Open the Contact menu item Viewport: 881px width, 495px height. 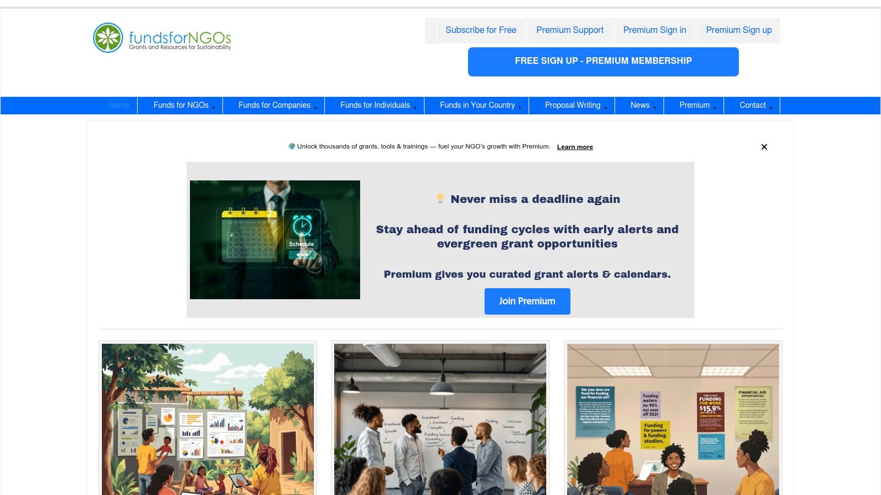[x=753, y=106]
